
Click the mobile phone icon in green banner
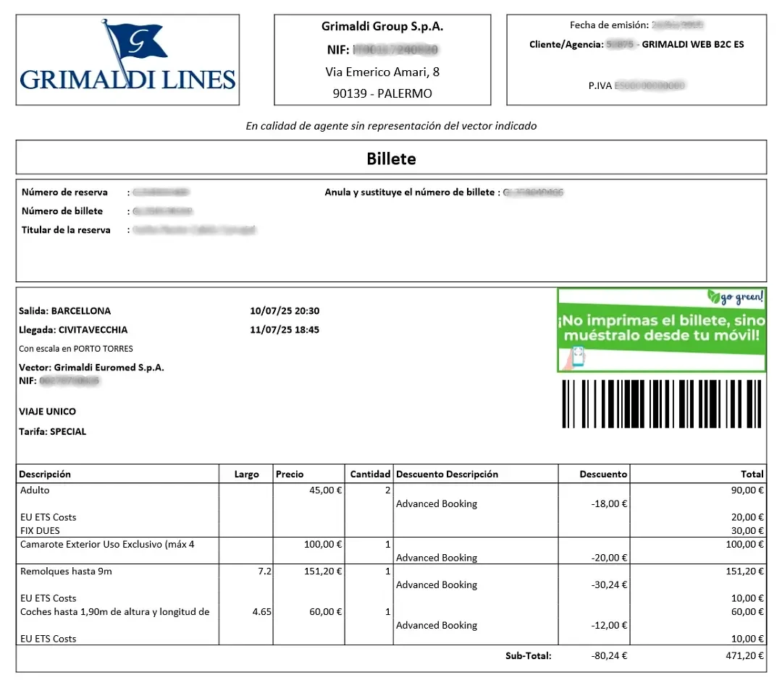[578, 357]
